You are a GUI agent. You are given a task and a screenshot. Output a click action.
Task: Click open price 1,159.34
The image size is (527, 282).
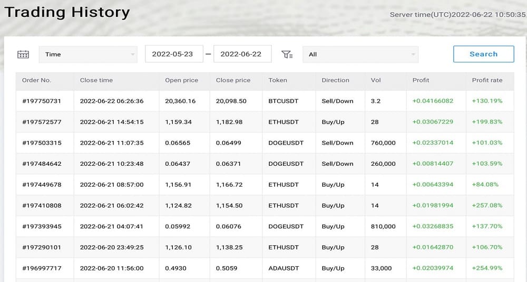pos(179,122)
